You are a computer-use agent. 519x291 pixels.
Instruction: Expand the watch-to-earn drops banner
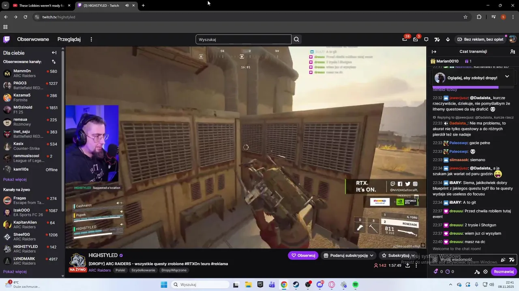pyautogui.click(x=507, y=76)
